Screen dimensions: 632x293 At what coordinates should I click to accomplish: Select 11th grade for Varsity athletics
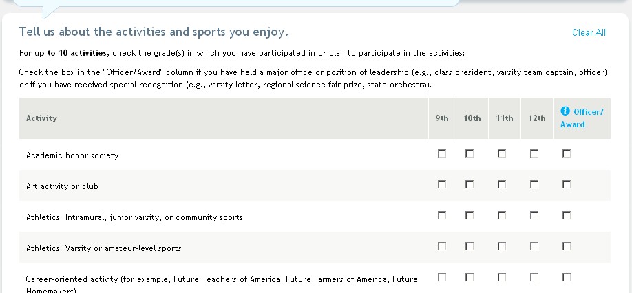tap(502, 246)
